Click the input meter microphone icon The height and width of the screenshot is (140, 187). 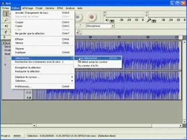[149, 20]
